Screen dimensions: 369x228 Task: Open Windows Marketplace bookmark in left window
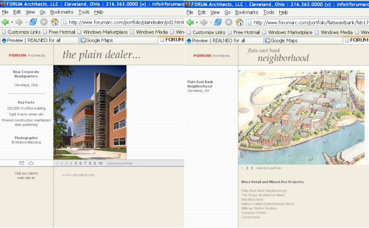[103, 32]
